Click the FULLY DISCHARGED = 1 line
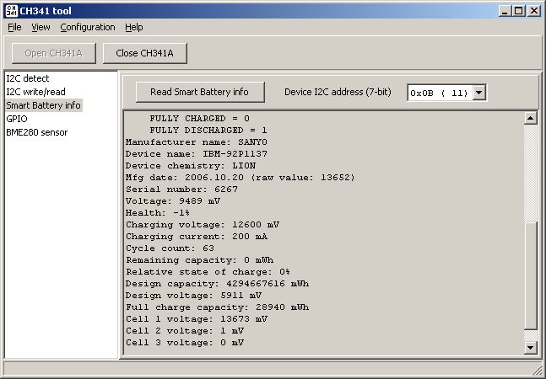Viewport: 546px width, 379px height. coord(208,131)
